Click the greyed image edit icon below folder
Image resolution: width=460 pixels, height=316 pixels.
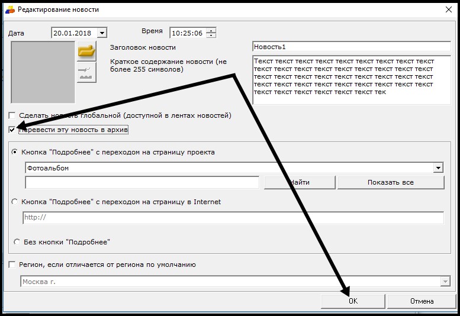[86, 73]
